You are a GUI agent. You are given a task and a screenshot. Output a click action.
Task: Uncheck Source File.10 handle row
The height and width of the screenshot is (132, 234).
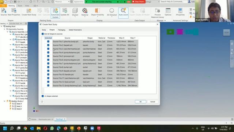click(x=48, y=74)
